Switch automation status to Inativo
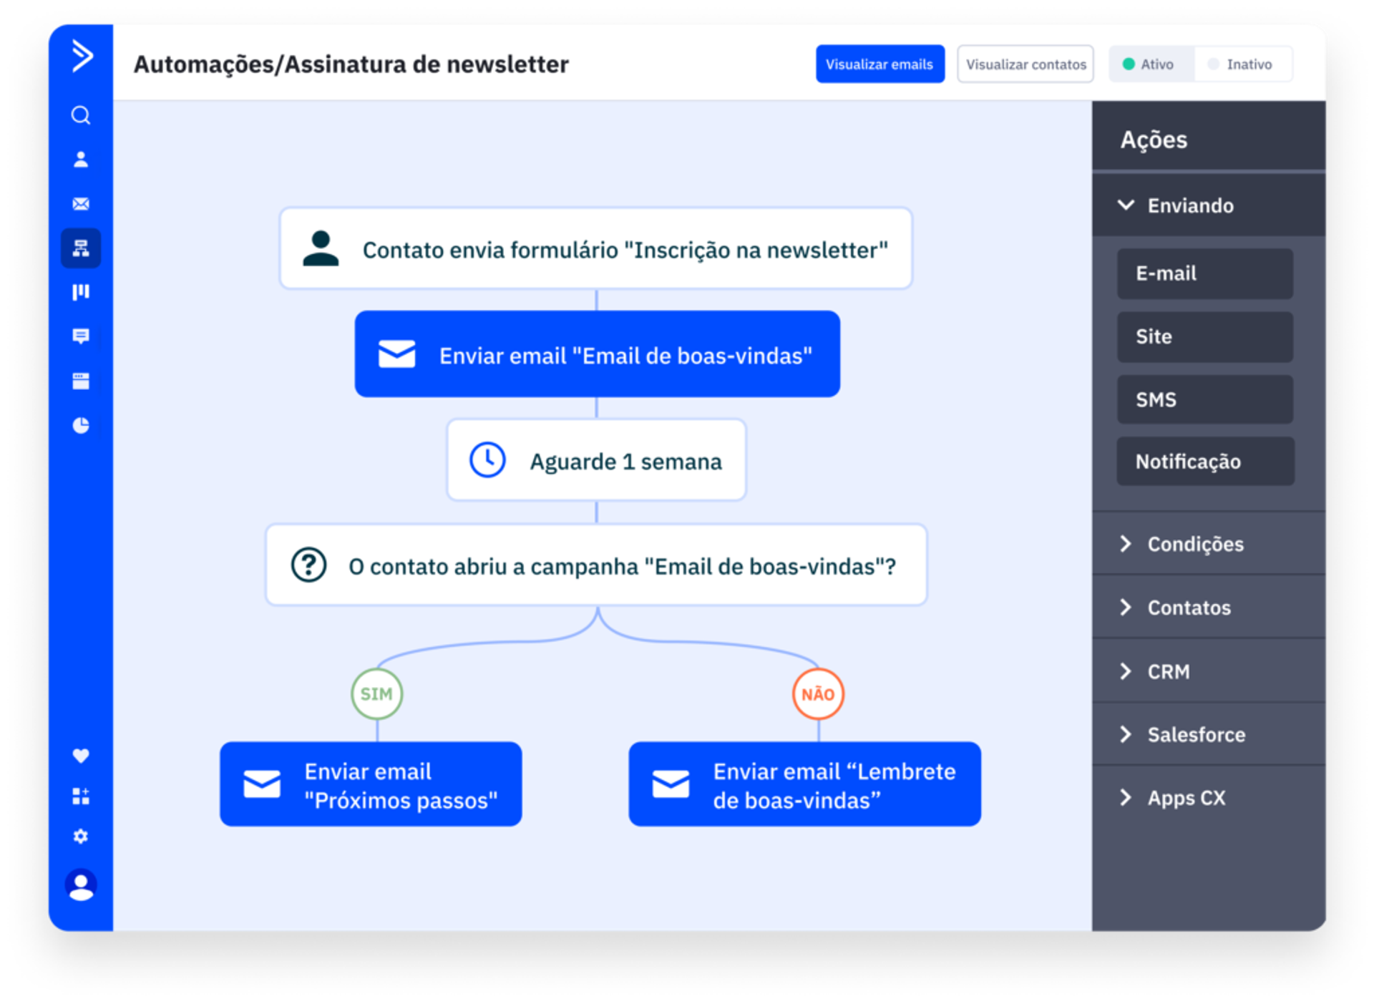 coord(1242,64)
